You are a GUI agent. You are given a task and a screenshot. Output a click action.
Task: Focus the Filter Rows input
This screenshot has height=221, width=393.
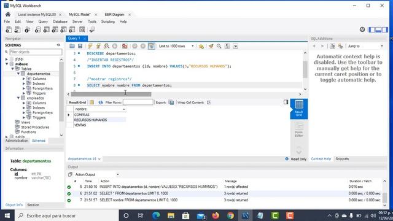coord(138,103)
